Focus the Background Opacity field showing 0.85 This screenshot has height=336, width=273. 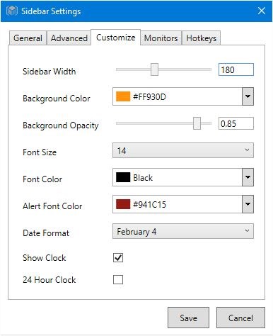236,123
